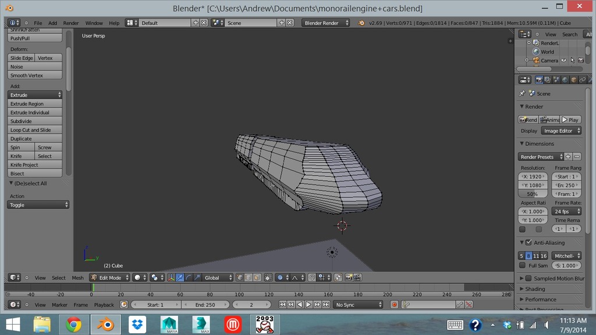
Task: Play animation forward in timeline
Action: (308, 305)
